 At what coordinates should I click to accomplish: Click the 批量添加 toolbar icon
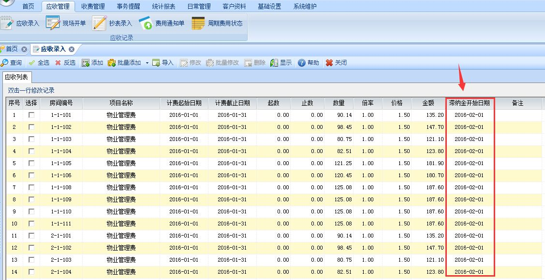tap(112, 63)
